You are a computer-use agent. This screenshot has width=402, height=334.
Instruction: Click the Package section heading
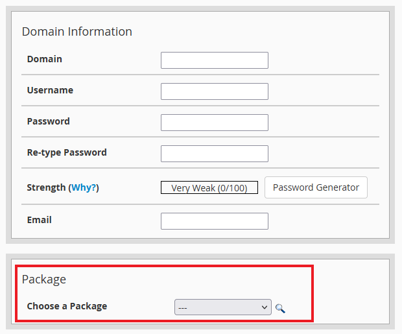click(x=44, y=280)
